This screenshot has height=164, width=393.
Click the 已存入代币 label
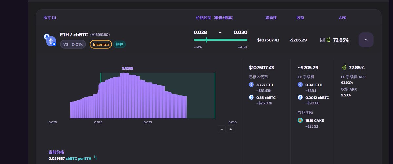(259, 77)
